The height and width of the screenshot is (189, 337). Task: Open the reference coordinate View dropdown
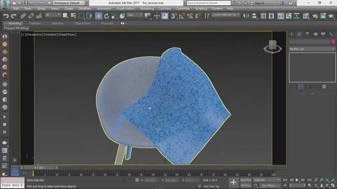pos(135,15)
